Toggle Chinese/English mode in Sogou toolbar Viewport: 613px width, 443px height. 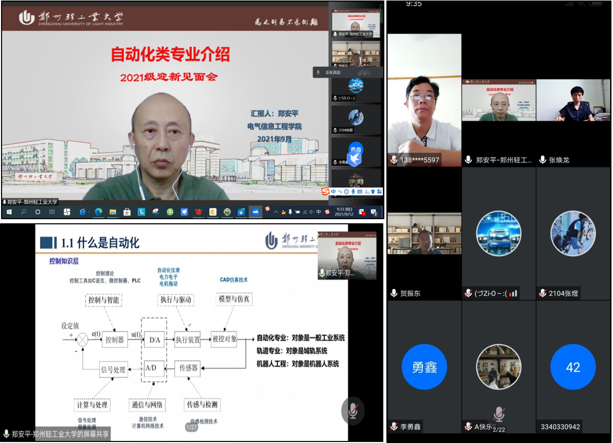333,191
